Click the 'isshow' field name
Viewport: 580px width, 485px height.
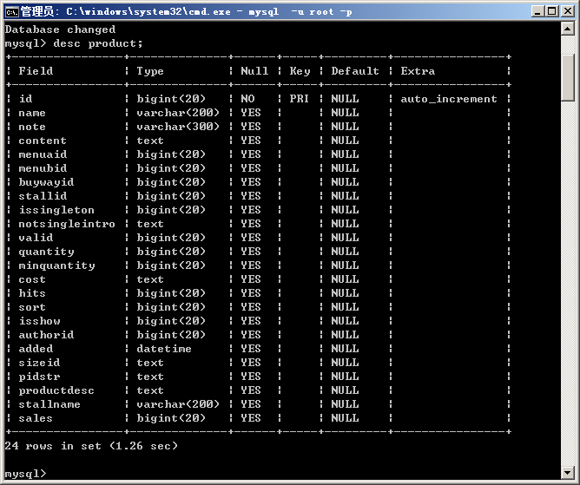click(x=40, y=321)
